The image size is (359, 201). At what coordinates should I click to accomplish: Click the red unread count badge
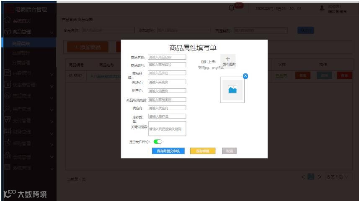click(x=239, y=5)
